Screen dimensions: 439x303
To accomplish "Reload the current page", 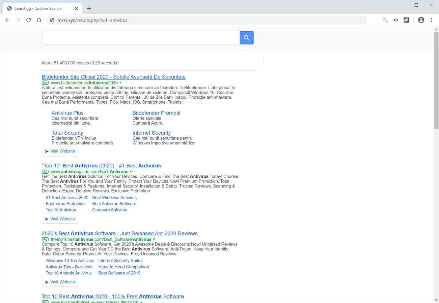I will pyautogui.click(x=29, y=20).
